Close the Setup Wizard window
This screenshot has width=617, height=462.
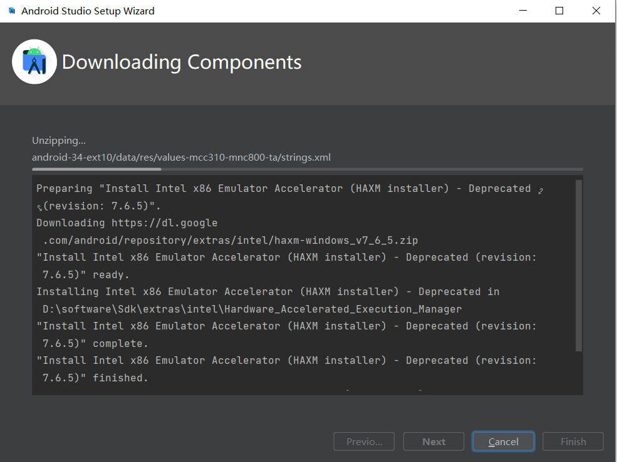point(596,11)
